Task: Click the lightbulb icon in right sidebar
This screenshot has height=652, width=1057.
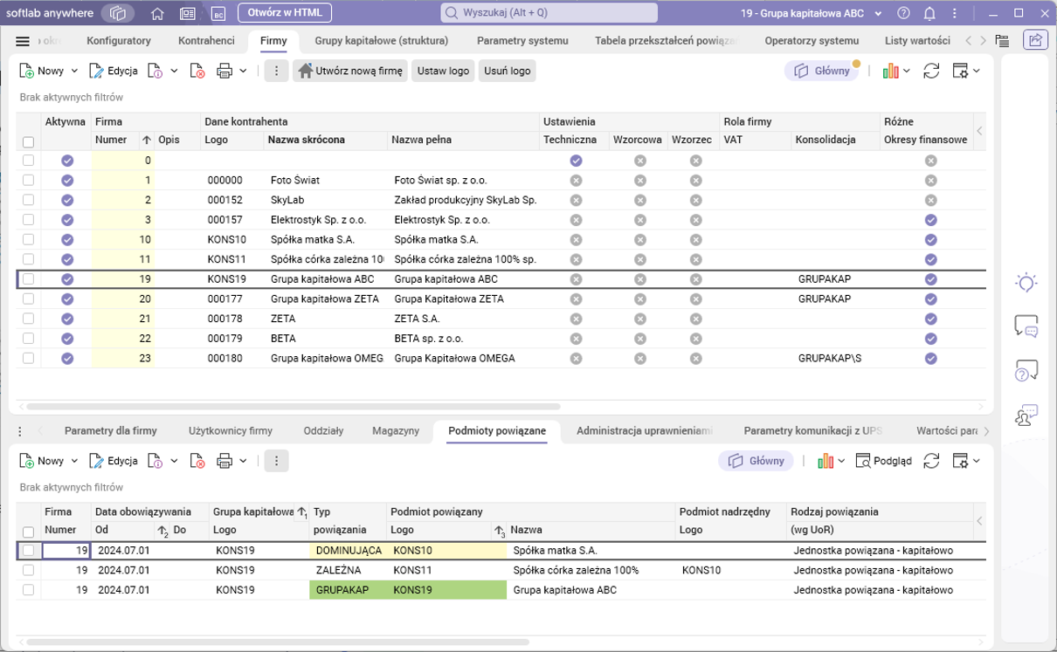Action: coord(1026,283)
